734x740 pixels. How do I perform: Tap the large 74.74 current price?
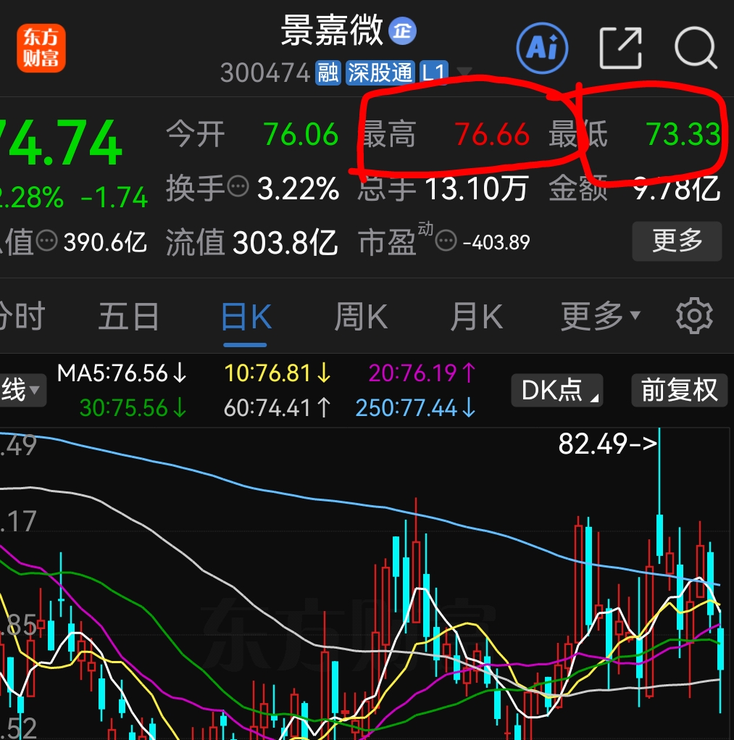(x=60, y=143)
